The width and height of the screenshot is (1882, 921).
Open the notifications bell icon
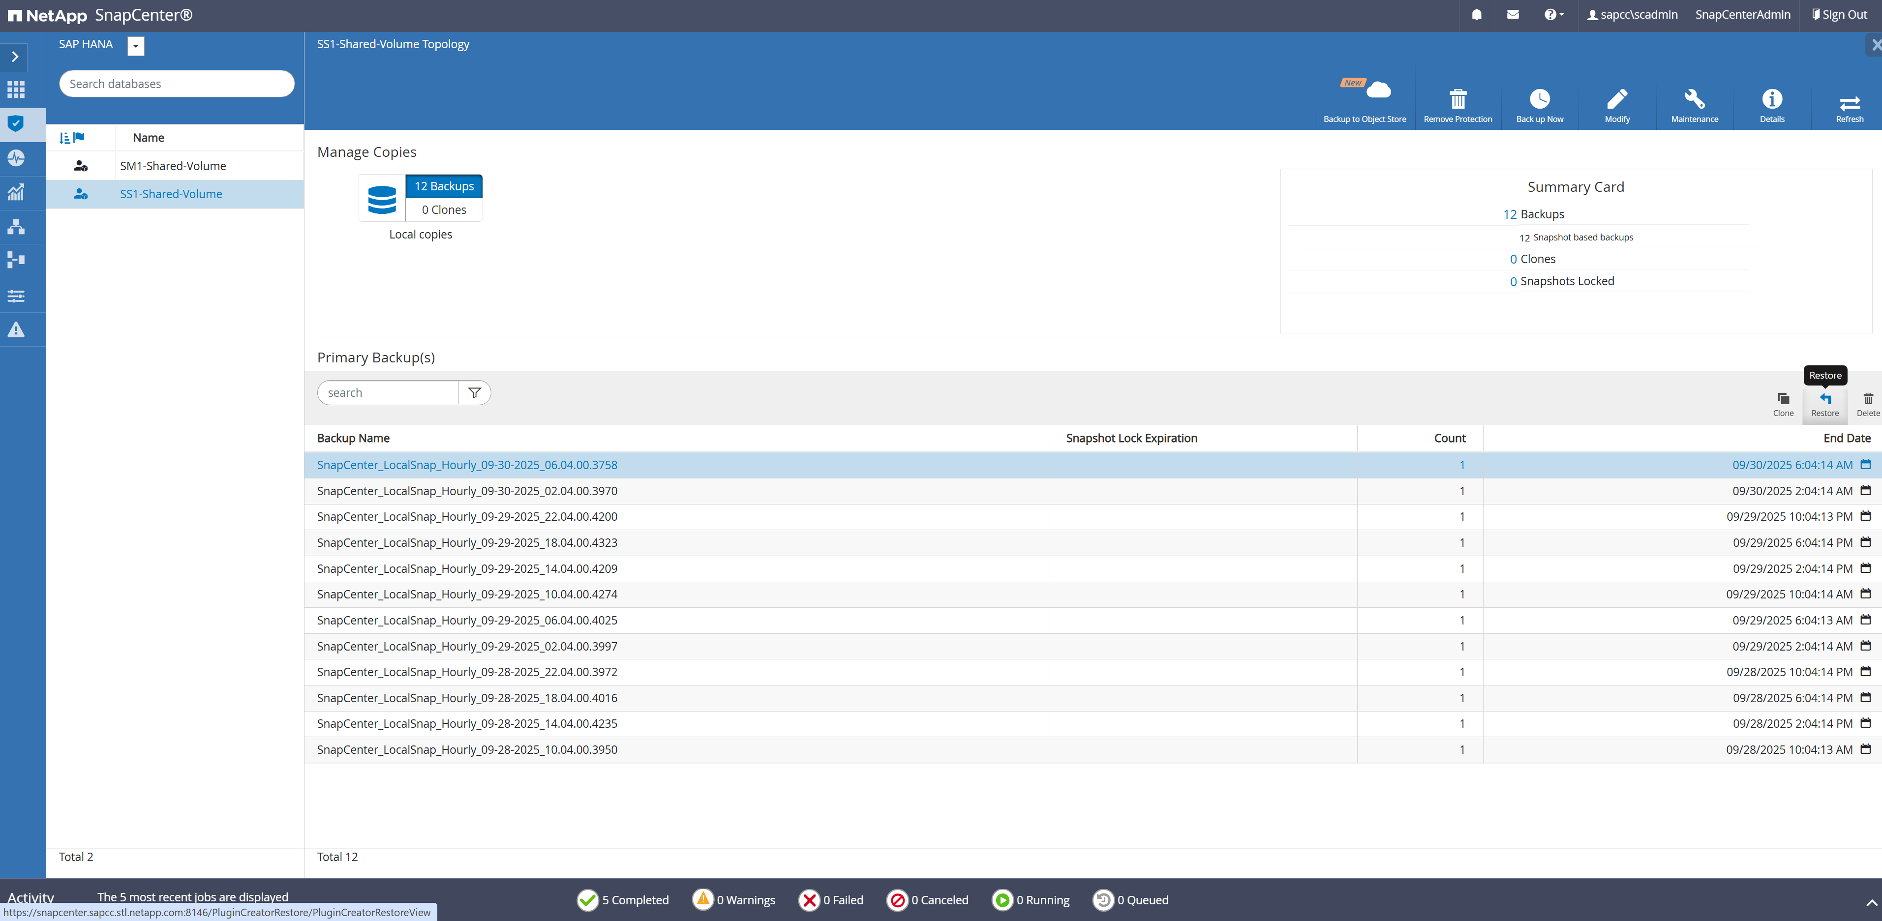click(x=1477, y=15)
